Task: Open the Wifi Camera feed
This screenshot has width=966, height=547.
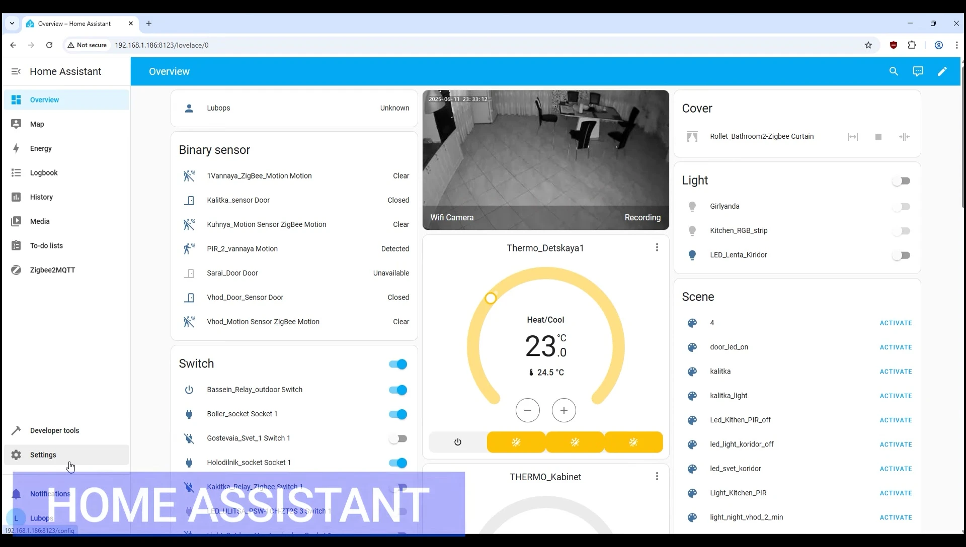Action: click(x=545, y=160)
